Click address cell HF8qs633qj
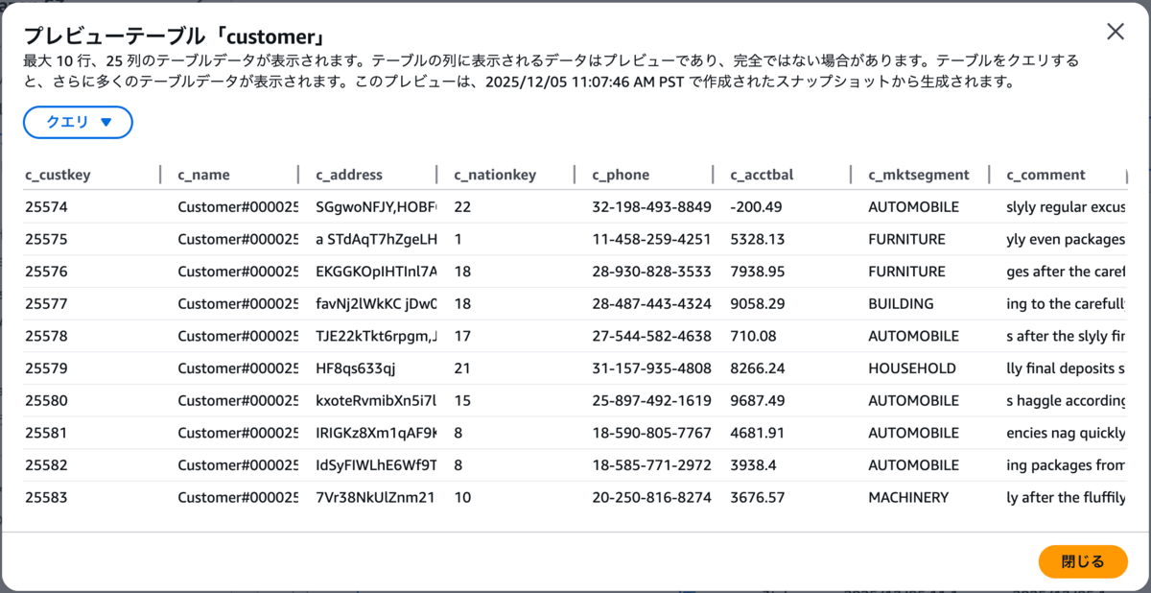1151x593 pixels. click(x=356, y=368)
